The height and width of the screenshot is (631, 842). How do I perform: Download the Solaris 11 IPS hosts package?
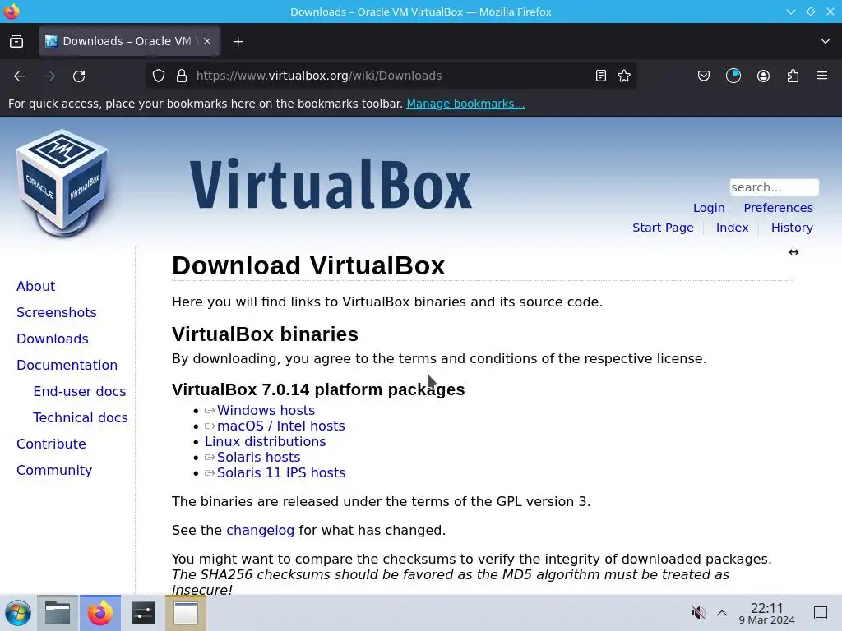281,472
